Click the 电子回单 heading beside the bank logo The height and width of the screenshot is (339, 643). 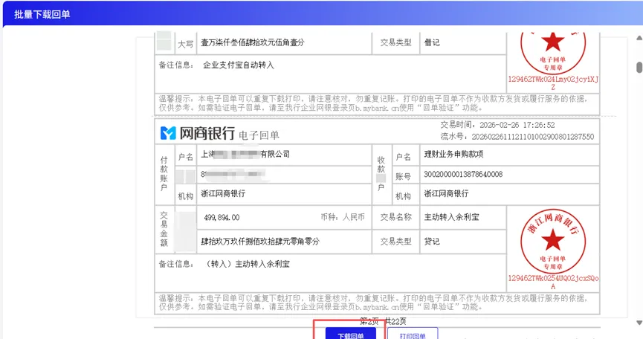point(259,135)
